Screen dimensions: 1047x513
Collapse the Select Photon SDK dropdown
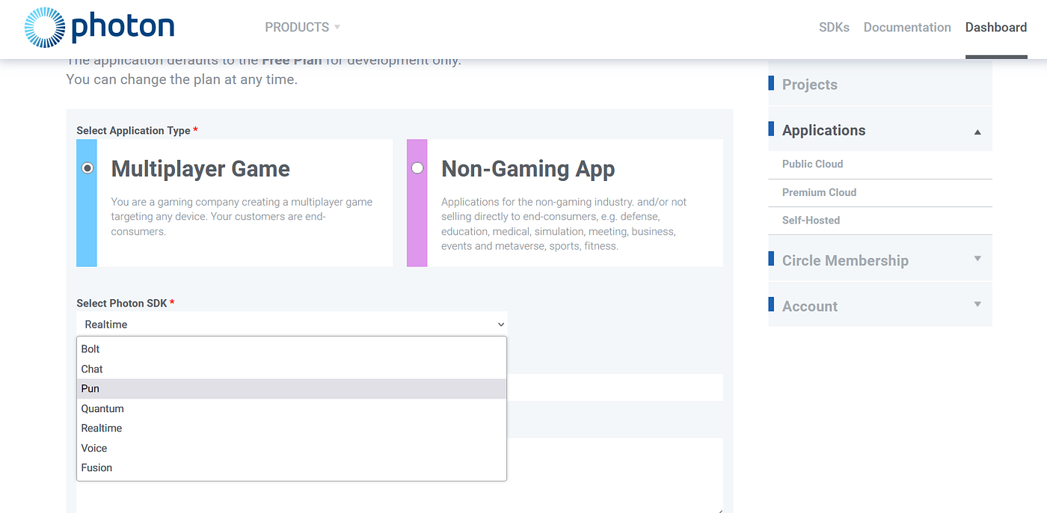coord(292,325)
